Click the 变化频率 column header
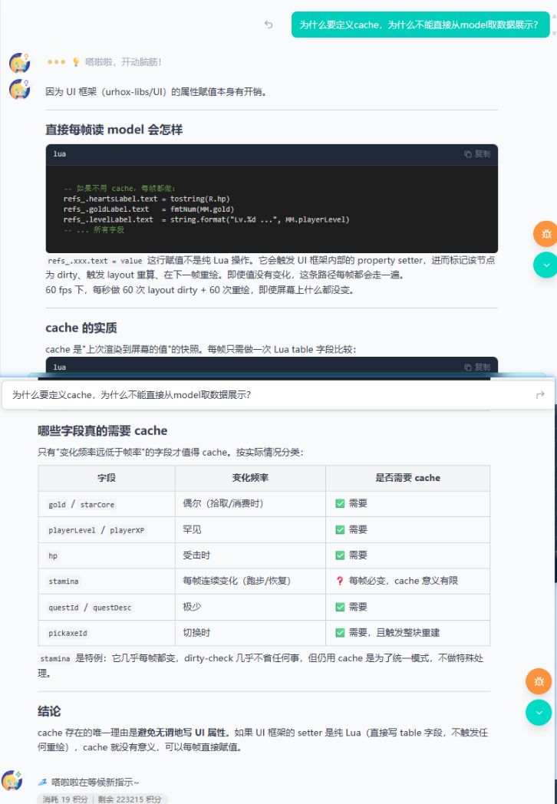Screen dimensions: 557x804 [250, 478]
